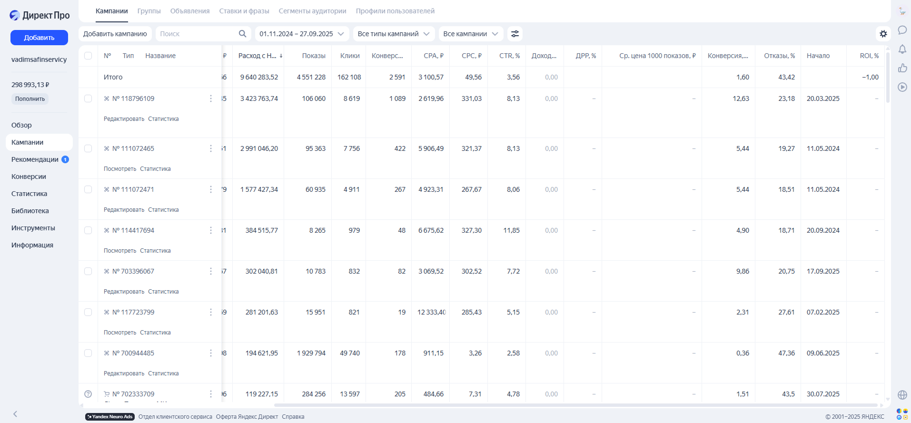Collapse the left sidebar arrow
Viewport: 911px width, 423px height.
(x=15, y=414)
